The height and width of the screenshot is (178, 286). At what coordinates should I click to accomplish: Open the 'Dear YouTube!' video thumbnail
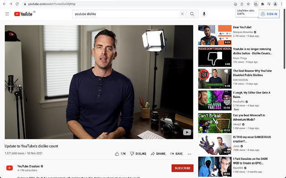click(214, 35)
